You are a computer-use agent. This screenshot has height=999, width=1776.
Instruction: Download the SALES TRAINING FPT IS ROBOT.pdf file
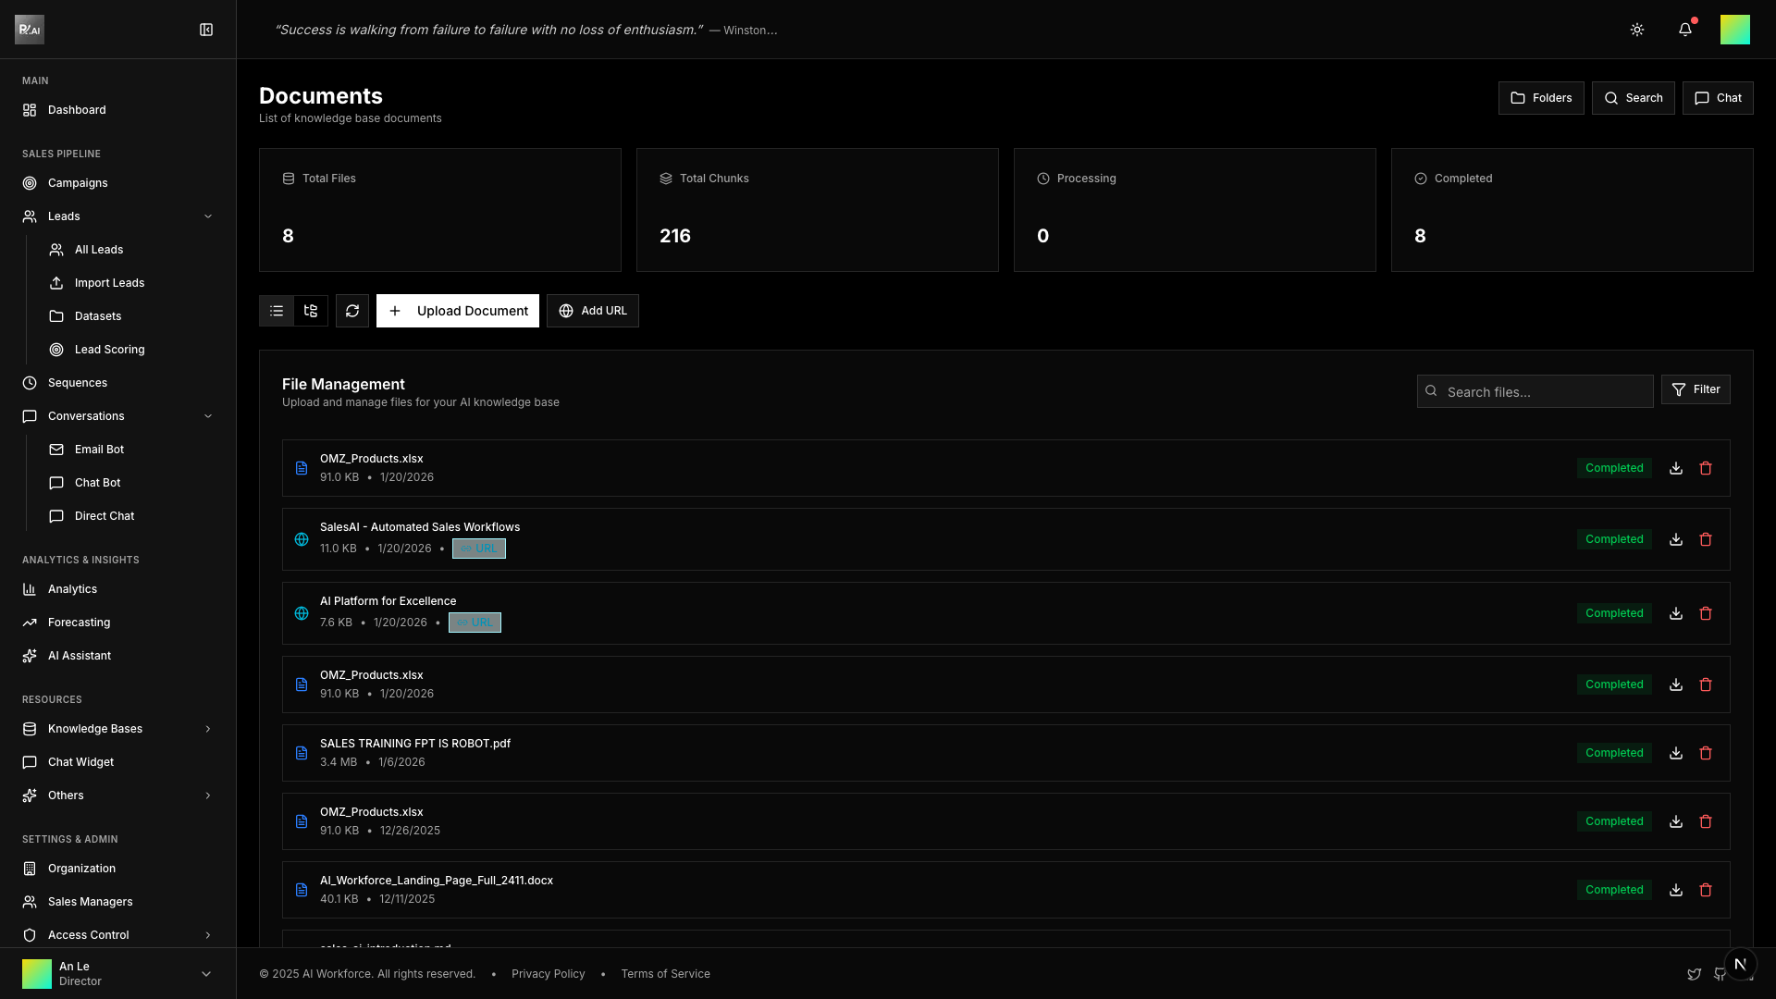click(1676, 753)
